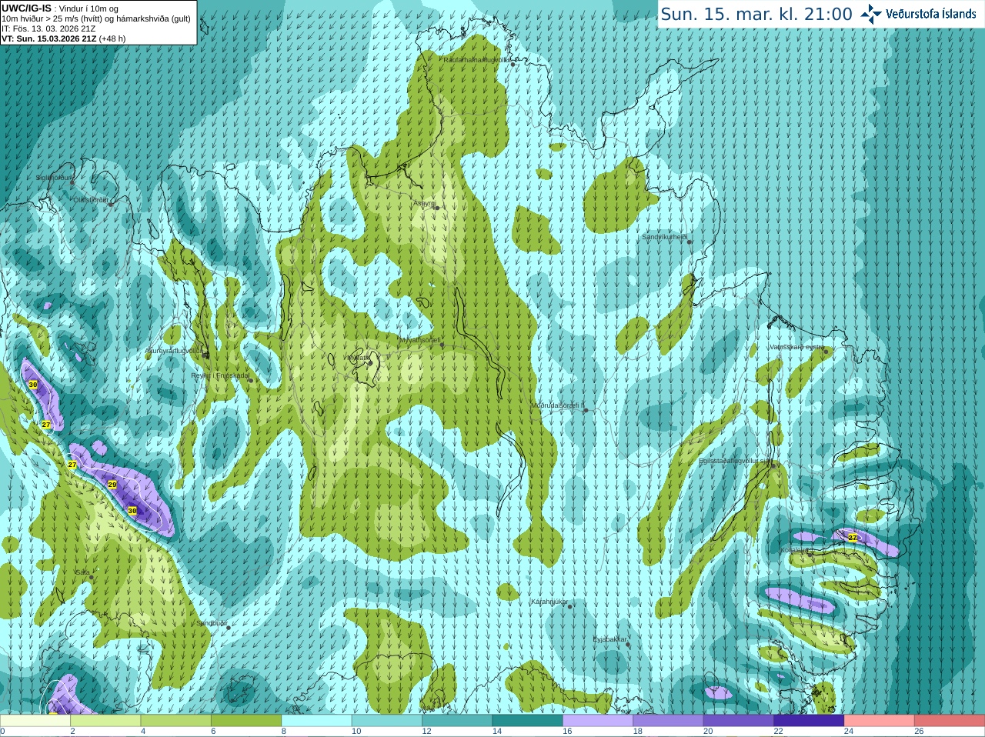985x737 pixels.
Task: Click the 'Veðurstofa Íslands' name text
Action: 930,14
